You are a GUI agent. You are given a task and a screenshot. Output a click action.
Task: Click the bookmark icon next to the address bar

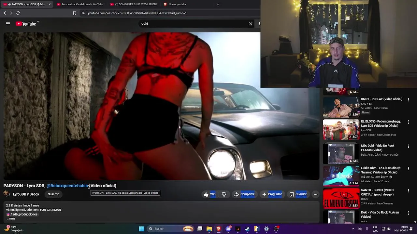tap(75, 13)
